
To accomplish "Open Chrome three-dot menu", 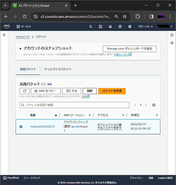I will (x=170, y=17).
